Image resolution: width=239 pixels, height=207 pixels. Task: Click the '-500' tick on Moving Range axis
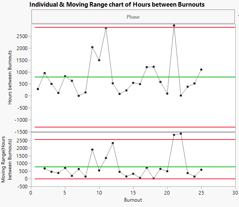23,187
